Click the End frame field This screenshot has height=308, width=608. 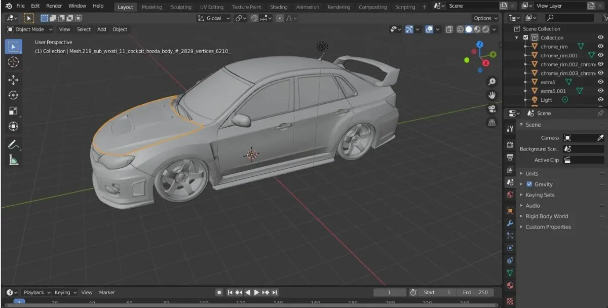coord(475,292)
